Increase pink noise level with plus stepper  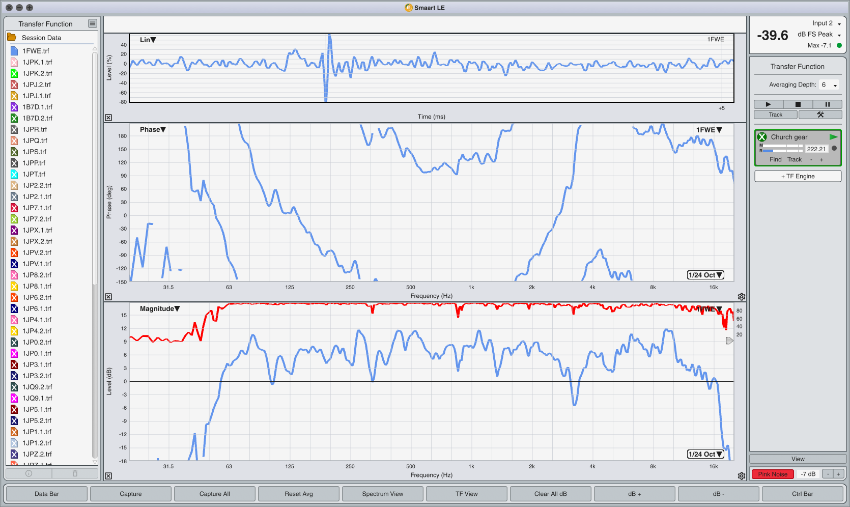[838, 474]
